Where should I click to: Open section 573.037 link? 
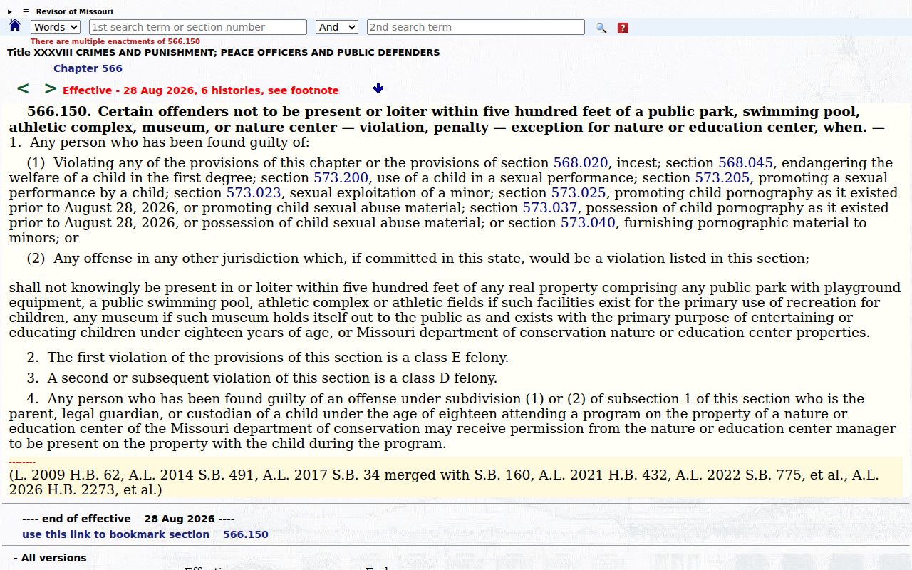coord(550,207)
